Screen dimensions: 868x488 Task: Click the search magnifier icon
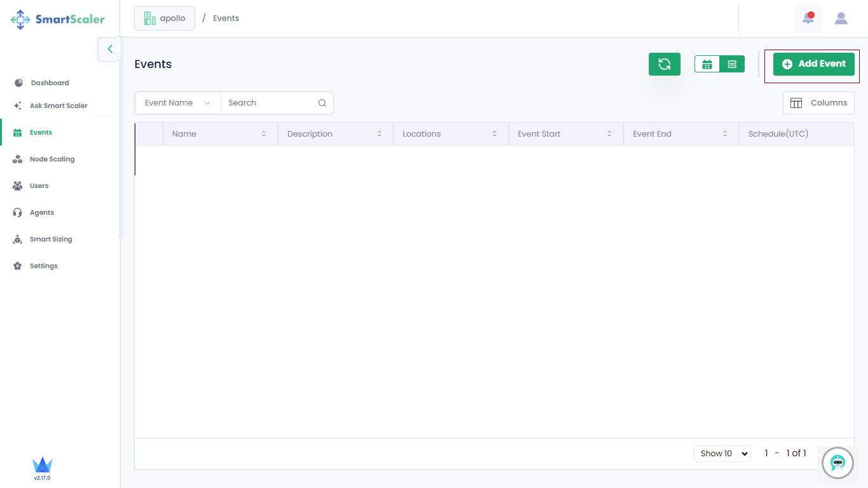click(x=322, y=103)
